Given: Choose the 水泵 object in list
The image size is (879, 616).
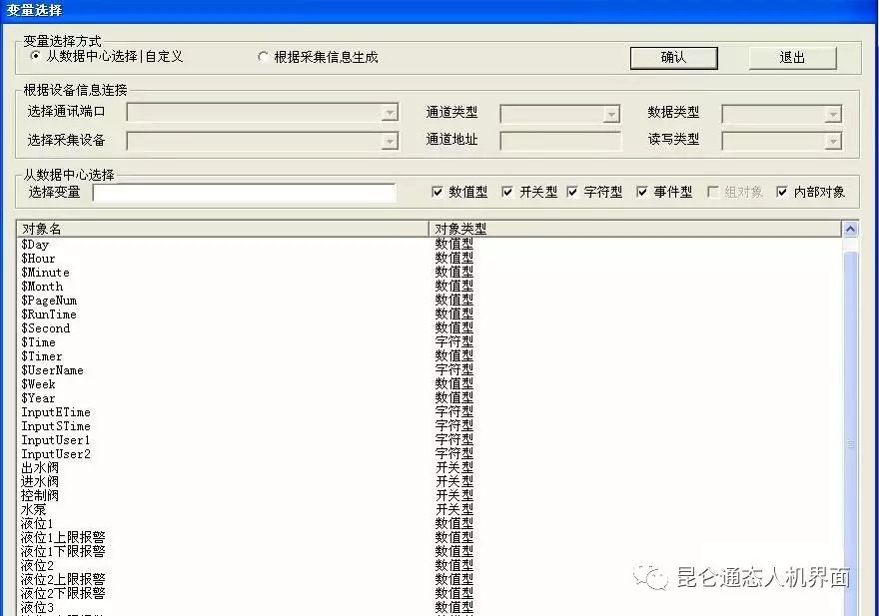Looking at the screenshot, I should (34, 509).
